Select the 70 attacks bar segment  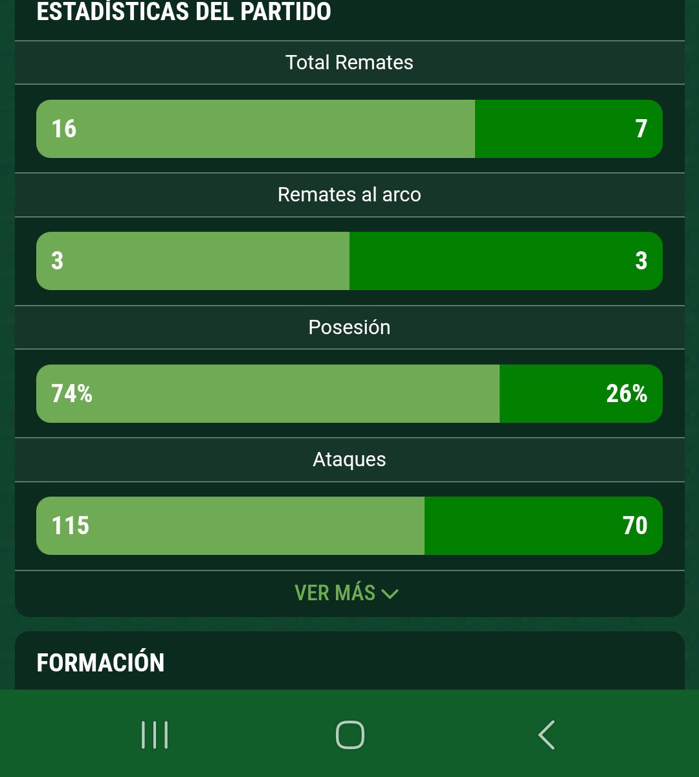(544, 526)
